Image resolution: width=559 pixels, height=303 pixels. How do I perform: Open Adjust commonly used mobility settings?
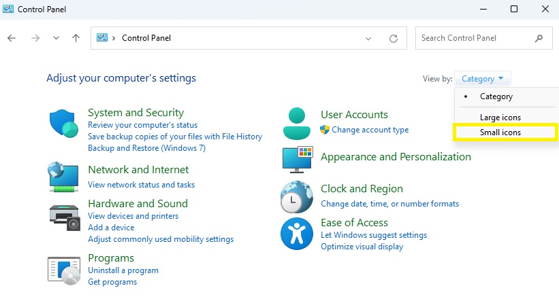[161, 239]
